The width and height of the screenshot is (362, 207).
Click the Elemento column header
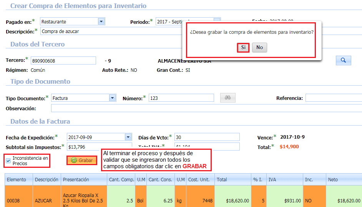[19, 179]
